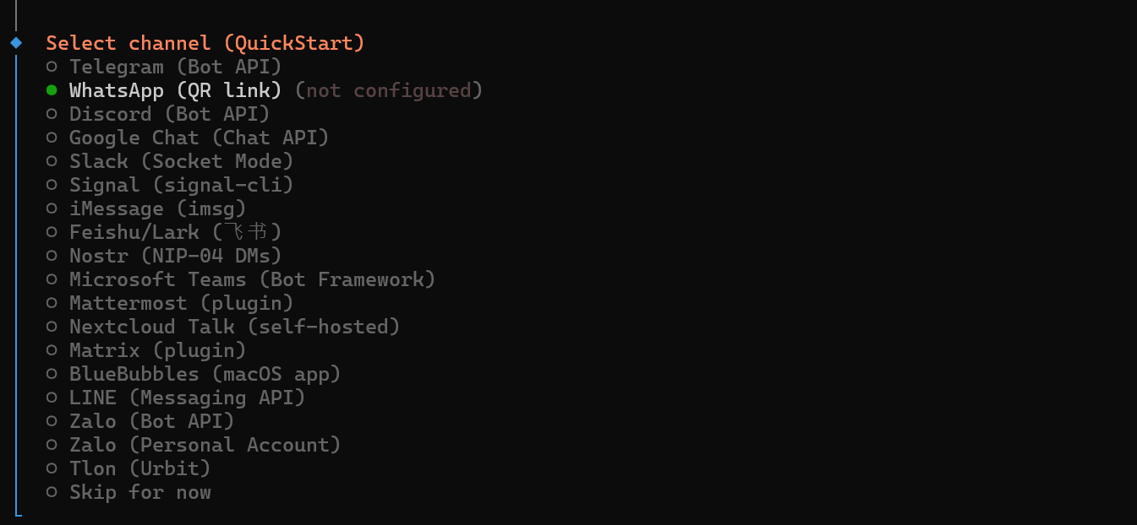The image size is (1137, 525).
Task: Click Skip for now
Action: (139, 492)
